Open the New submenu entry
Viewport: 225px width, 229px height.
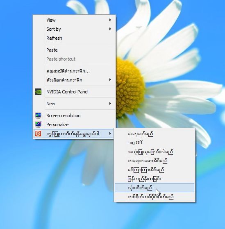click(74, 104)
